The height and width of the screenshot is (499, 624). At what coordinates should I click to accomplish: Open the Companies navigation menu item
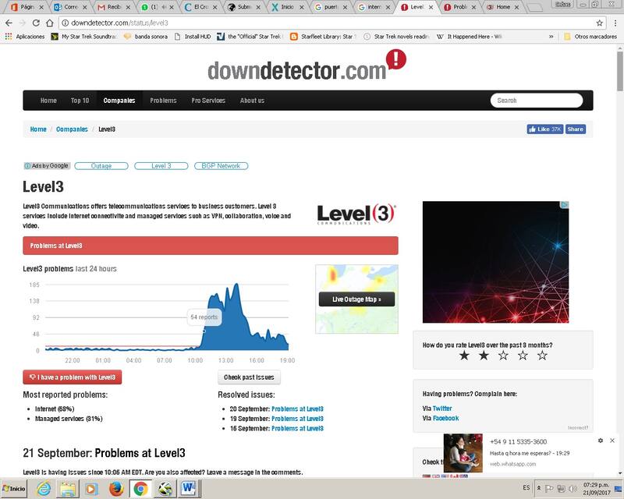pos(119,101)
